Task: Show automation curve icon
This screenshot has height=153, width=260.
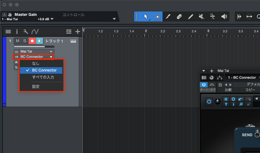Action: pos(35,31)
